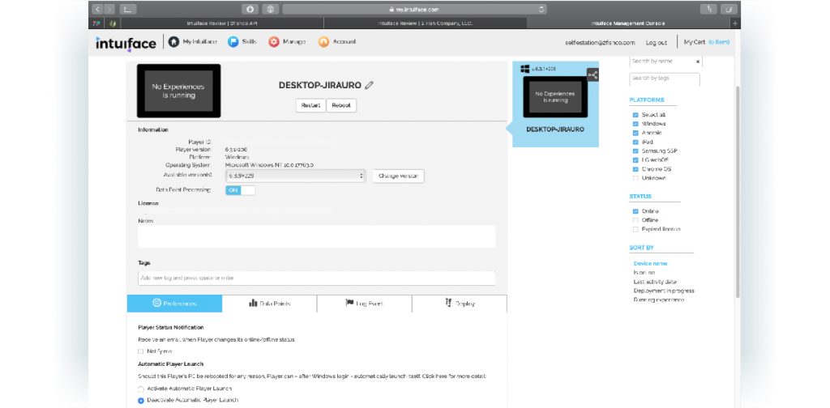Open the browser tab overview button

click(x=729, y=9)
